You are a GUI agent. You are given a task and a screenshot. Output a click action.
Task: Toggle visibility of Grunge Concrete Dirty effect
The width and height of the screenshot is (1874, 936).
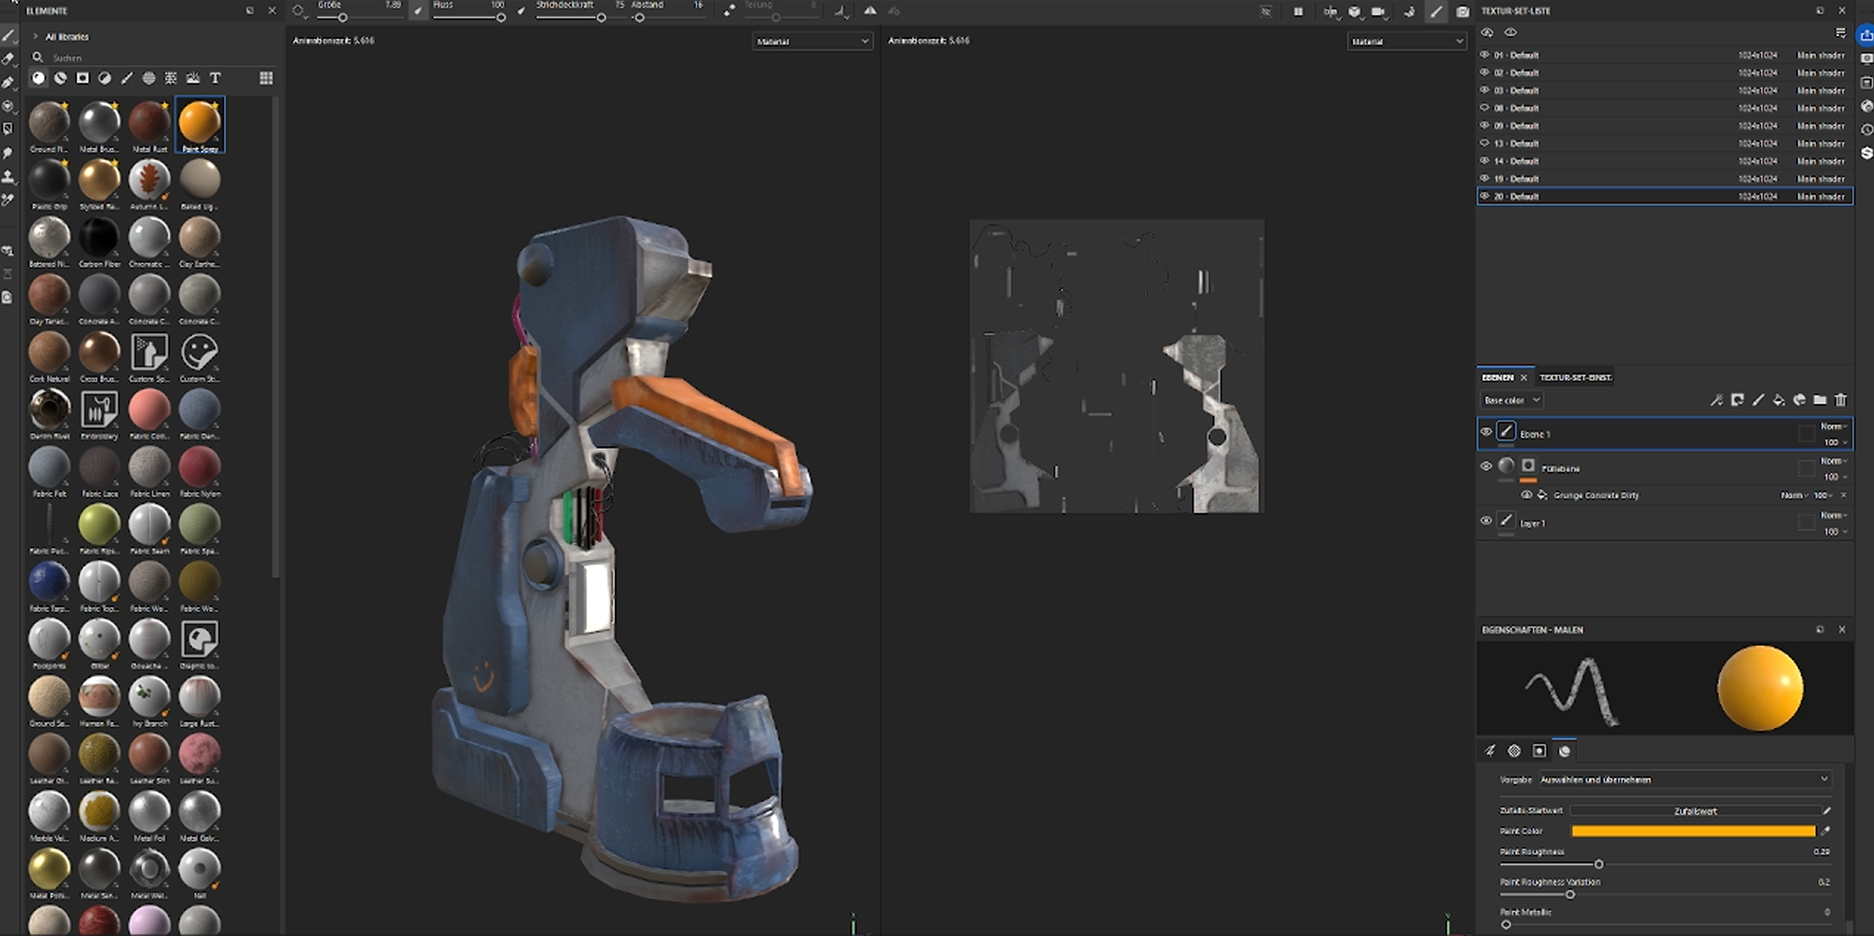click(1526, 495)
